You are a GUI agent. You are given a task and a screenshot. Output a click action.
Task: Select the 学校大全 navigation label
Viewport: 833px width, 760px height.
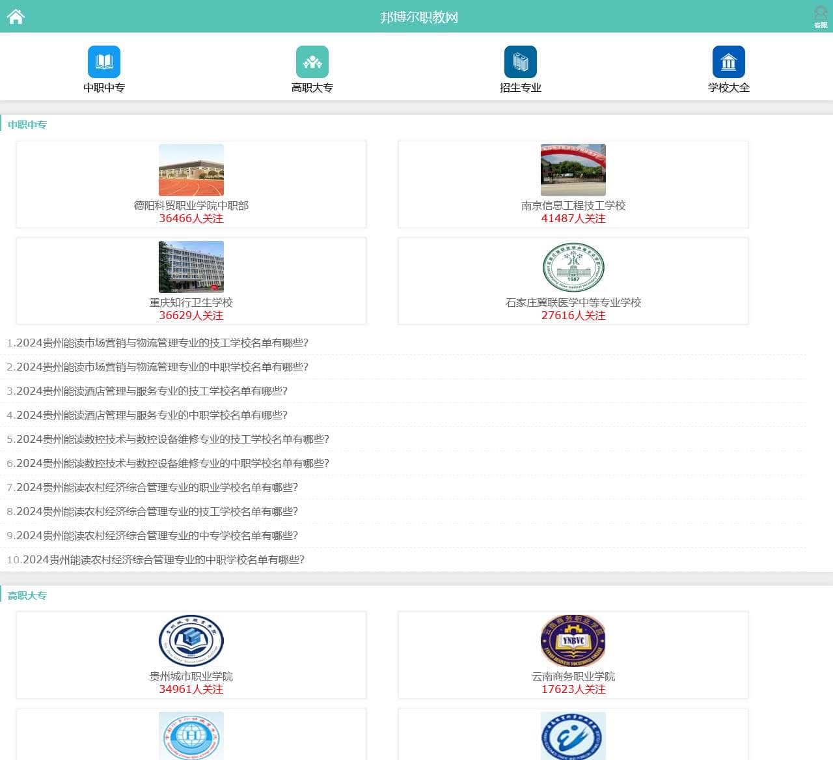point(729,88)
